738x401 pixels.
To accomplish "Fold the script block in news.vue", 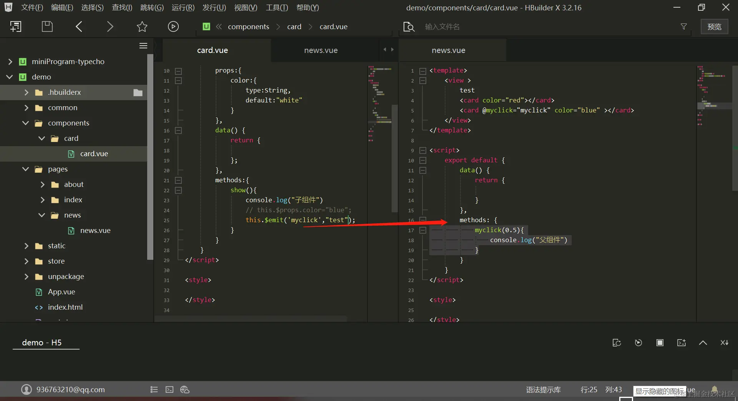I will 423,150.
